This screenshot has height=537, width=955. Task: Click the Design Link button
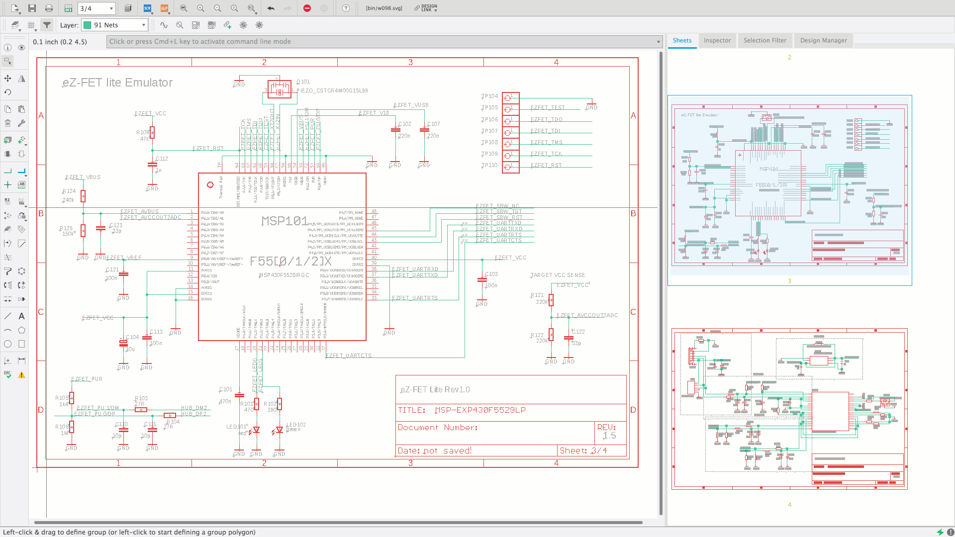tap(426, 8)
